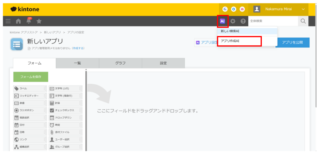
Task: Switch to the 一覧 tab
Action: coord(78,63)
